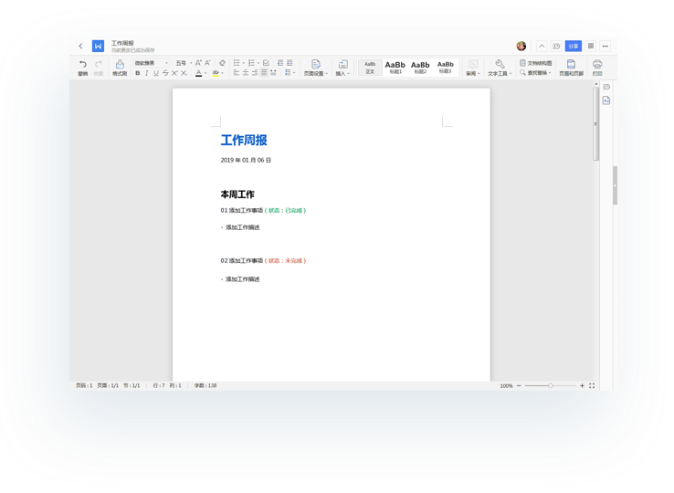Toggle Underline formatting
674x493 pixels.
(x=155, y=73)
